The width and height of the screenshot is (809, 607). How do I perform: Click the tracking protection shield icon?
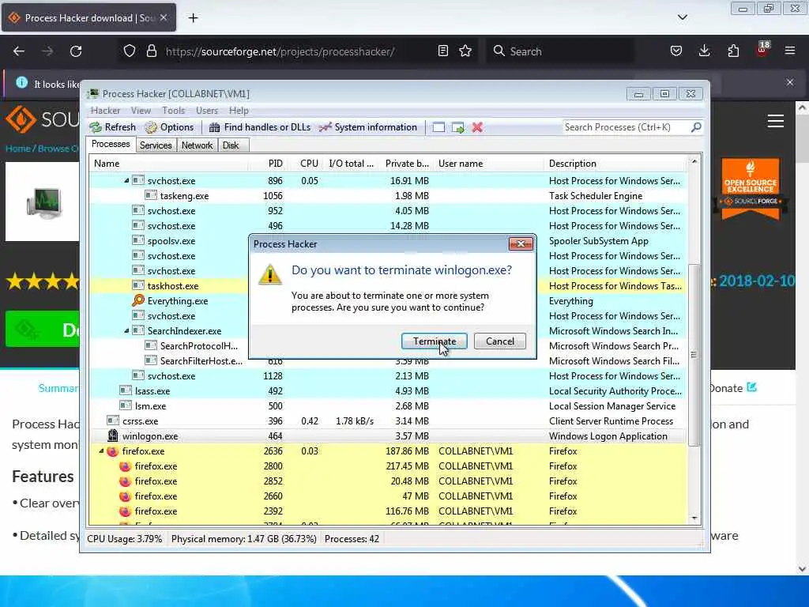click(130, 51)
